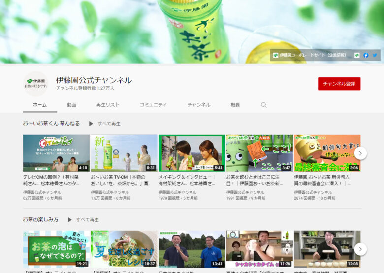Show next videos in お～いお茶くん row
Screen dimensions: 384x273
pyautogui.click(x=360, y=153)
